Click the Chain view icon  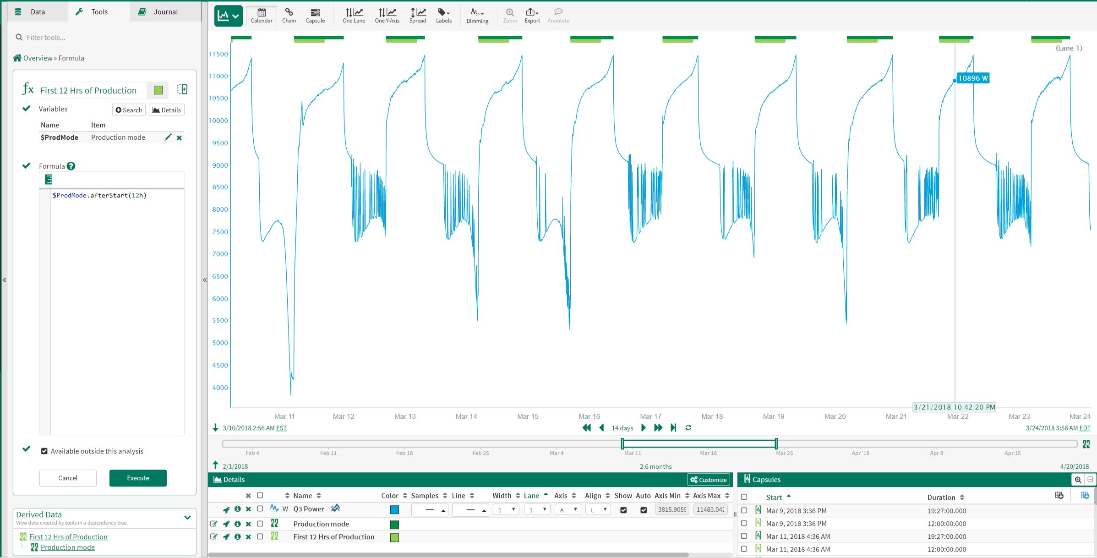(x=289, y=15)
